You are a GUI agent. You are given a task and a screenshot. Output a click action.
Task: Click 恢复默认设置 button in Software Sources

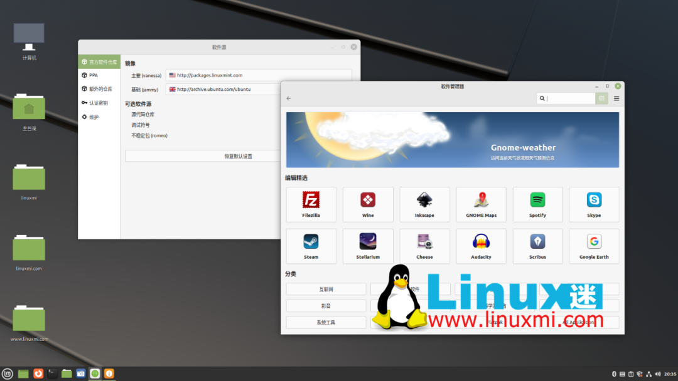203,156
